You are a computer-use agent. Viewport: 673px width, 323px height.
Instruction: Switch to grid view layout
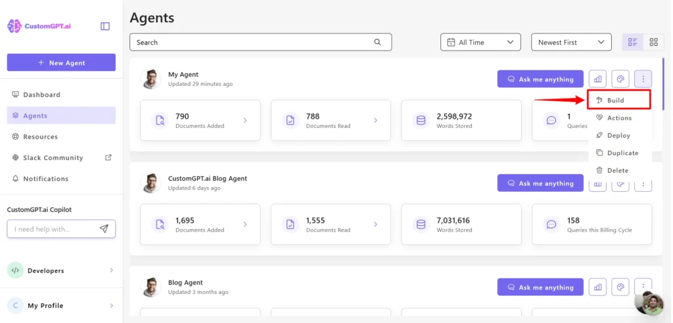point(653,42)
